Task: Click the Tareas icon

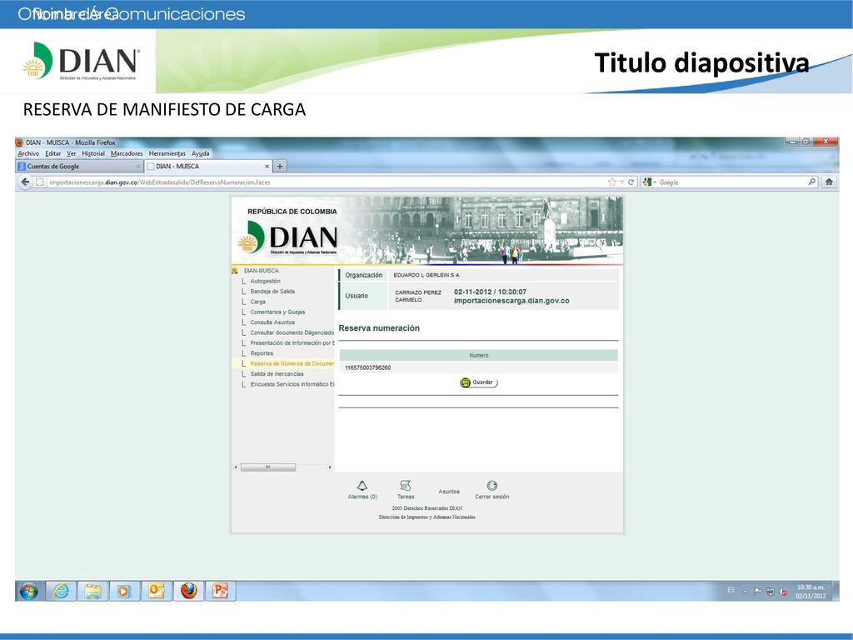Action: (406, 486)
